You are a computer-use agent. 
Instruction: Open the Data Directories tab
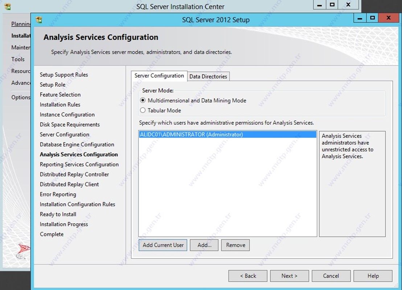pyautogui.click(x=208, y=76)
